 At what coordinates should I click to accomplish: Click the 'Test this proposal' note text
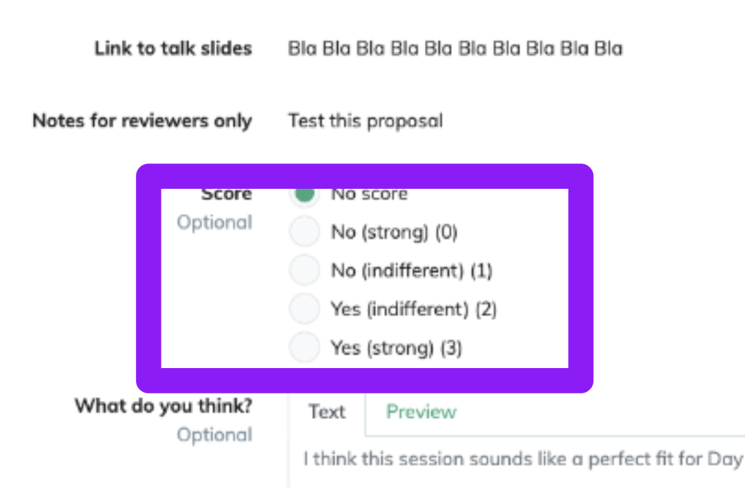[x=366, y=121]
